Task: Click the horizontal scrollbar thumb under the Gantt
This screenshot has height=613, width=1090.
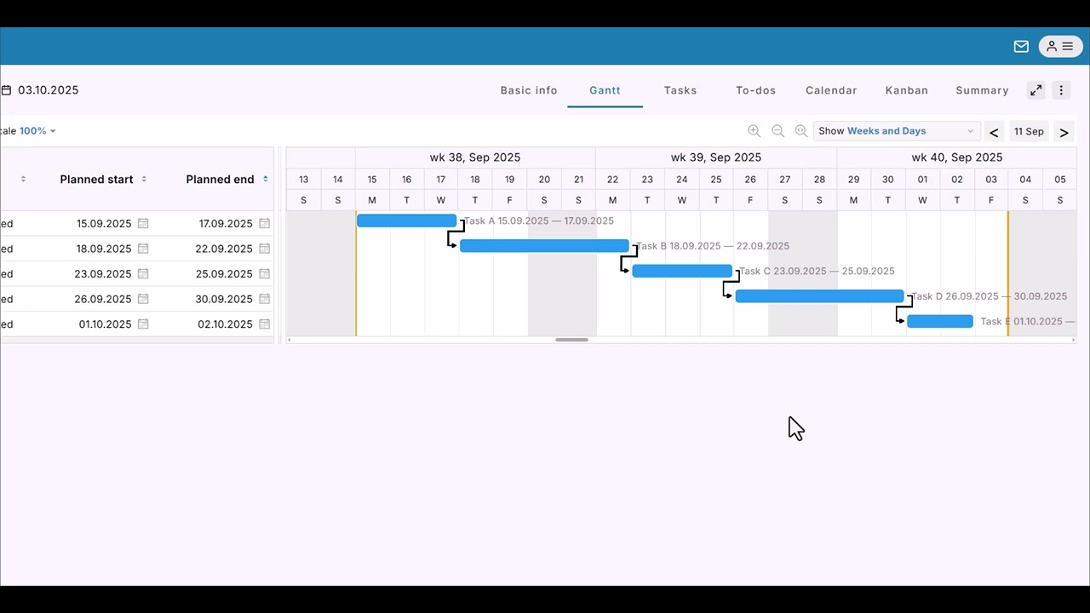Action: 571,340
